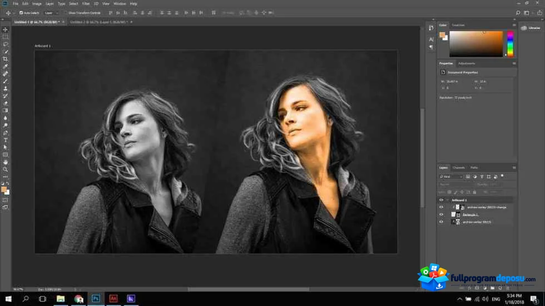Click the Artboard 1 label on canvas

pyautogui.click(x=43, y=46)
